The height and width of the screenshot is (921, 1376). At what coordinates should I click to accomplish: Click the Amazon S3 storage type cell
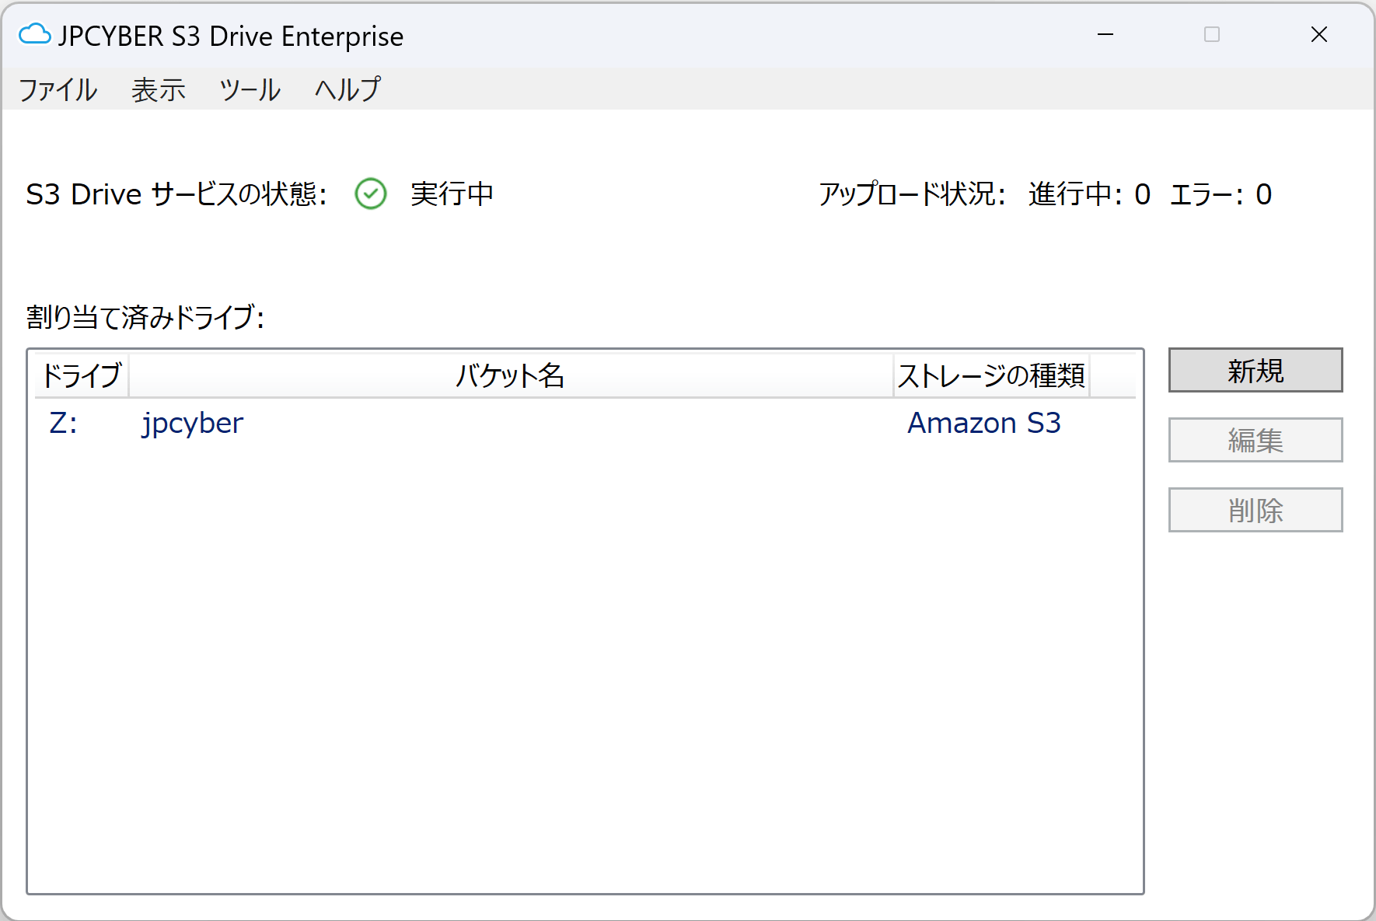pos(983,423)
